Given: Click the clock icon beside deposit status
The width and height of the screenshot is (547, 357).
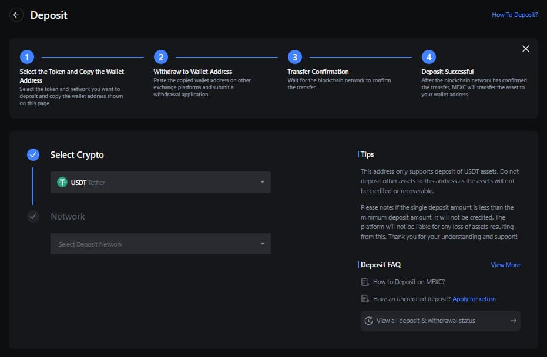Looking at the screenshot, I should [x=368, y=321].
